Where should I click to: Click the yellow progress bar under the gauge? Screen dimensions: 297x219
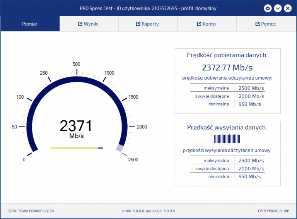pyautogui.click(x=76, y=148)
